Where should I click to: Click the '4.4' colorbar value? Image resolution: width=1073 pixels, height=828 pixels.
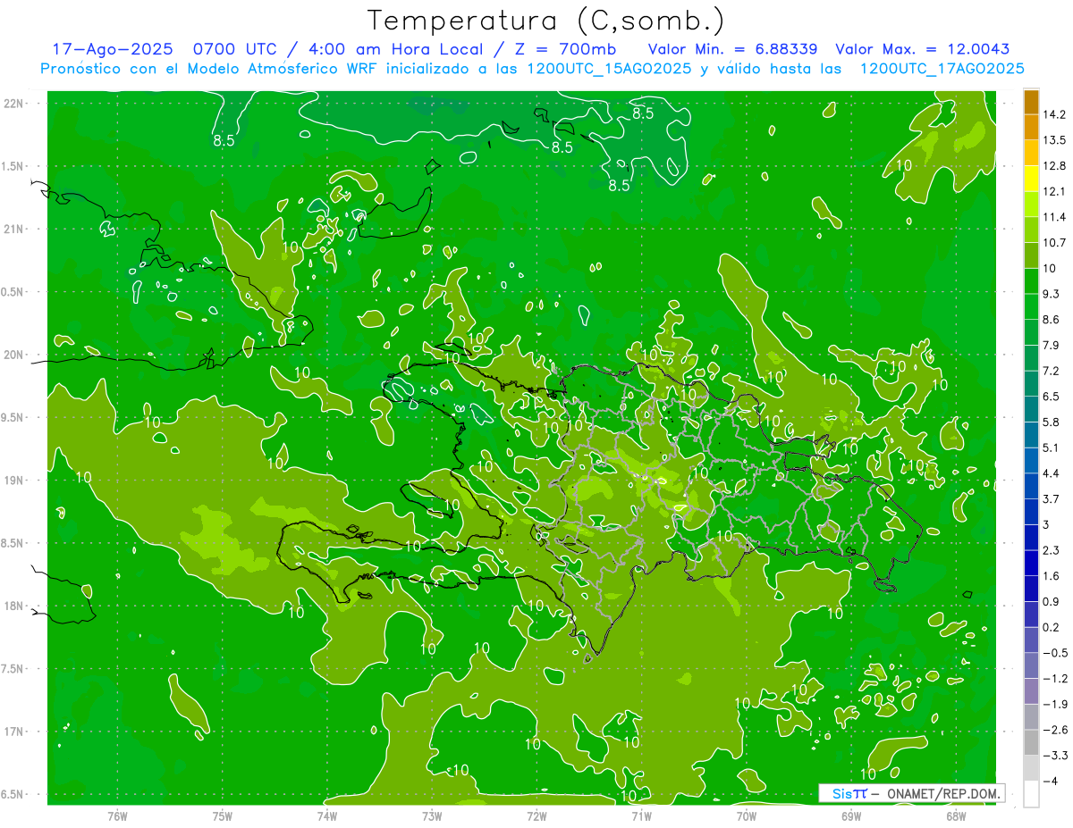pyautogui.click(x=1052, y=473)
